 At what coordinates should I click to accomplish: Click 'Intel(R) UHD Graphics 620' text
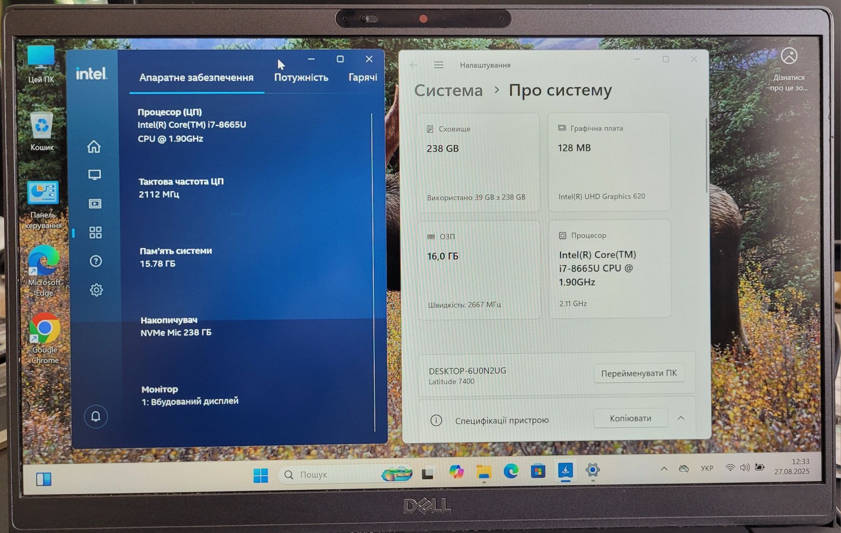602,197
